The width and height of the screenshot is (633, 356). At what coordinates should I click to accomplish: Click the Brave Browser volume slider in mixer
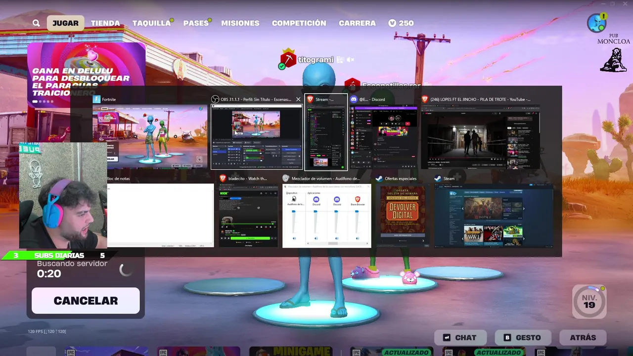click(358, 222)
